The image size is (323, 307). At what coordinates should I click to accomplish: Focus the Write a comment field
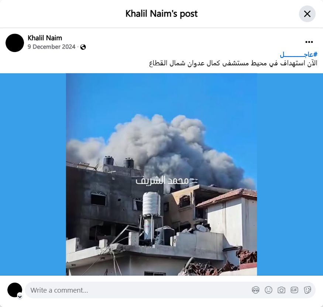tap(170, 290)
